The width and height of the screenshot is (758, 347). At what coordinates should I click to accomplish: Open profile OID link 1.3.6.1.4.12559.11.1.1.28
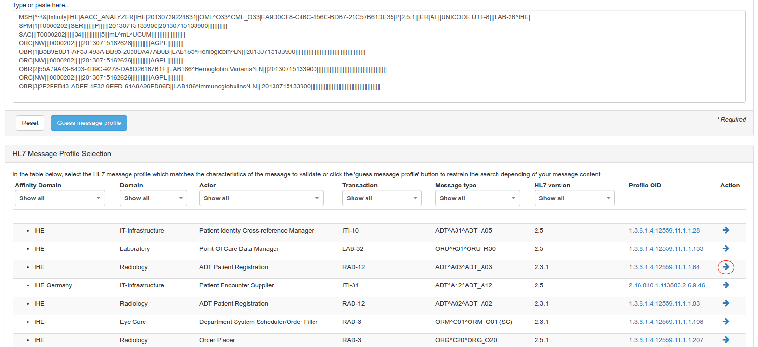[664, 231]
